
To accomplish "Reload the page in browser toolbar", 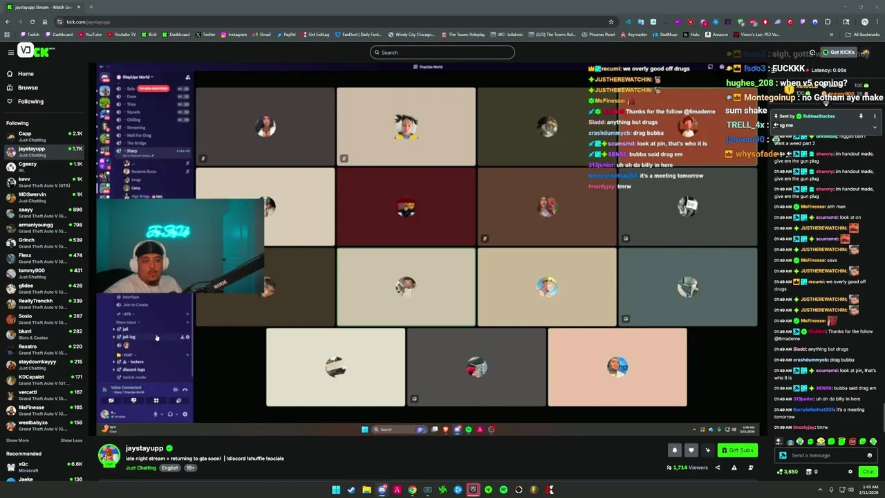I will [x=32, y=21].
